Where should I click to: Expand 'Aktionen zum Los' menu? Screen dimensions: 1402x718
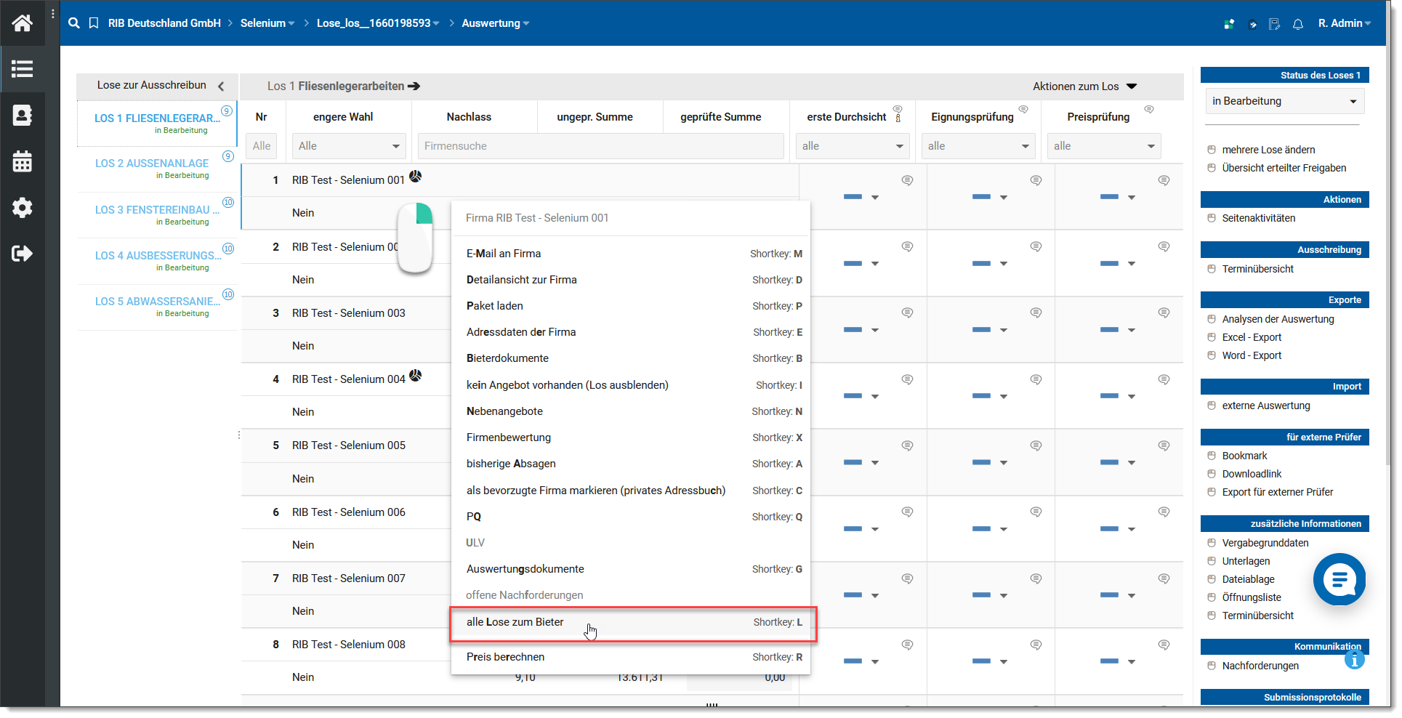click(1084, 86)
